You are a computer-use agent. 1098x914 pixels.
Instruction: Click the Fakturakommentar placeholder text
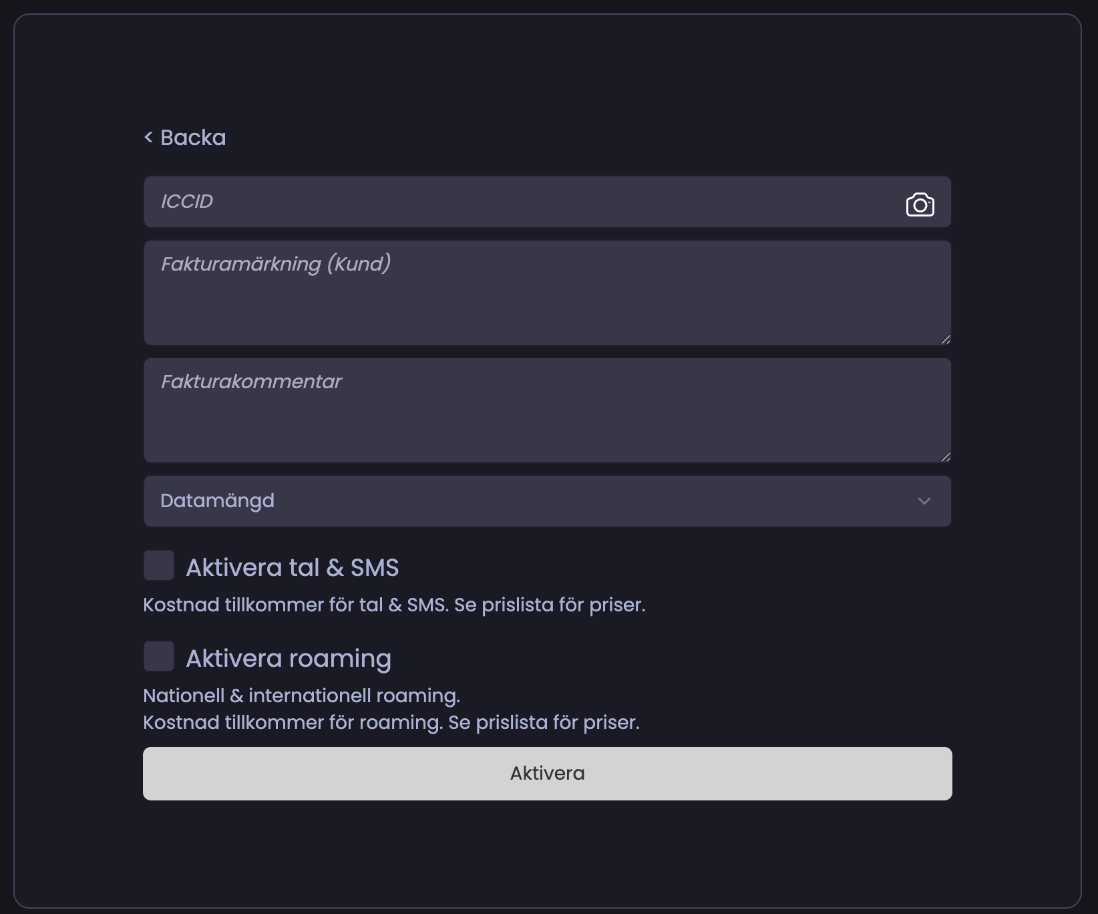click(251, 382)
